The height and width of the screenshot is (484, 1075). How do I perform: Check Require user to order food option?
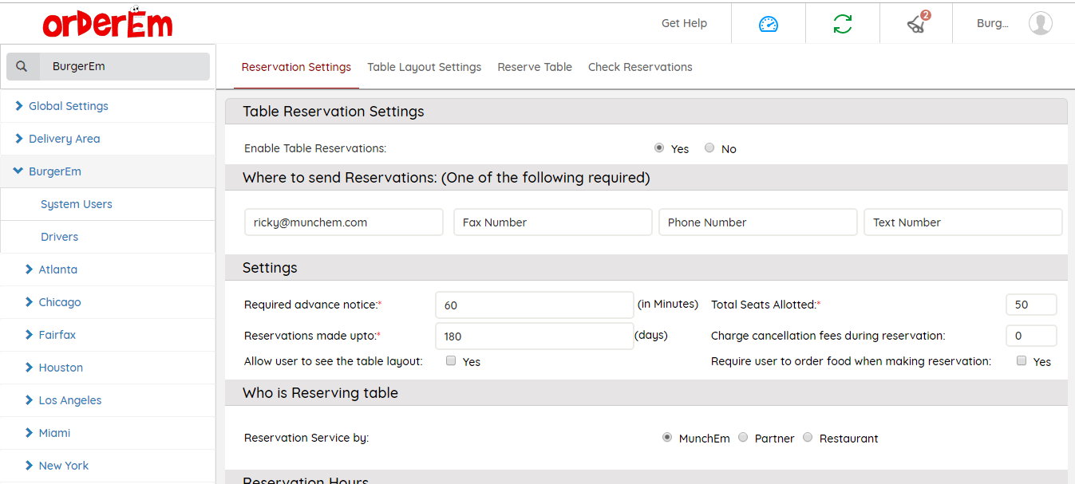(x=1022, y=361)
